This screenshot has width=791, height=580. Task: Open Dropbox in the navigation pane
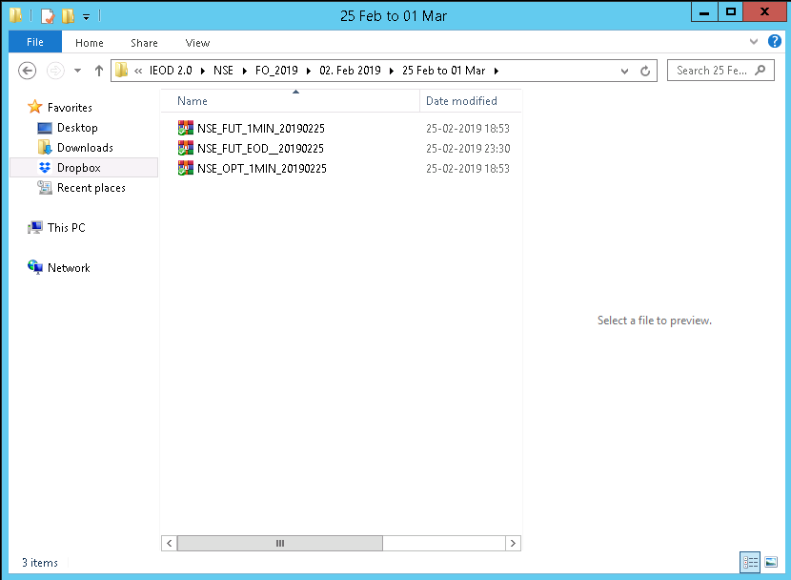[x=79, y=168]
